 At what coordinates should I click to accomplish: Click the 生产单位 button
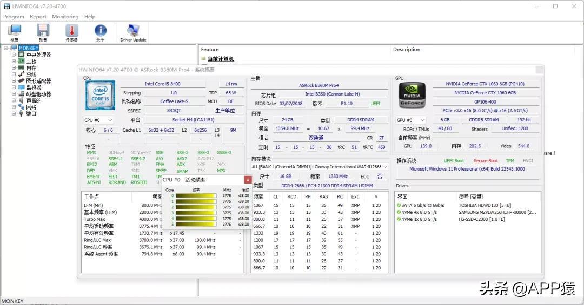point(225,110)
